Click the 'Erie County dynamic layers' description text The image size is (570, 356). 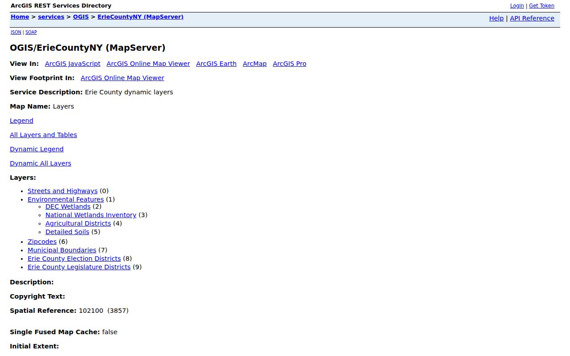tap(129, 92)
